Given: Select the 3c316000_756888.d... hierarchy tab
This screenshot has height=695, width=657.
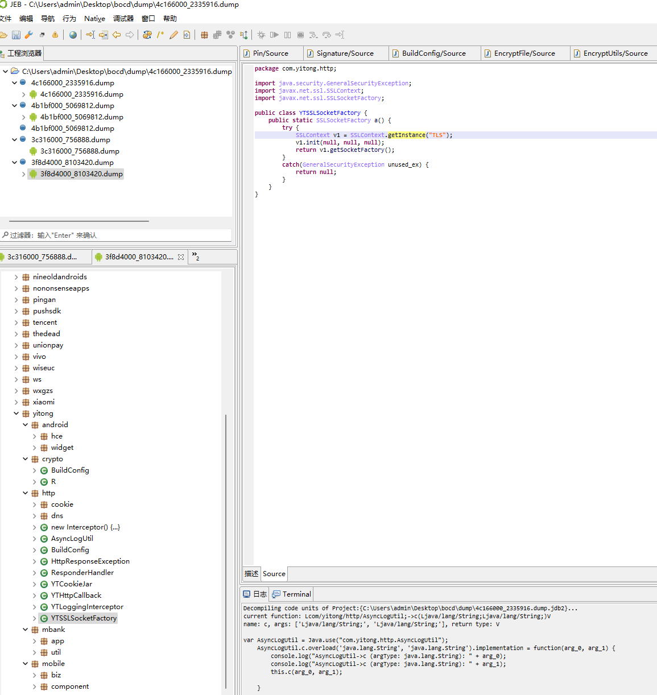Looking at the screenshot, I should [x=42, y=257].
